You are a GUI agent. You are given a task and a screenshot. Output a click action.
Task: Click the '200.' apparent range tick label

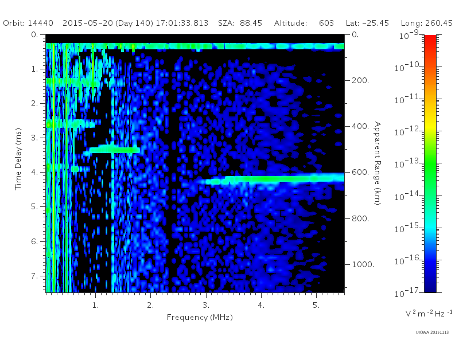point(360,80)
